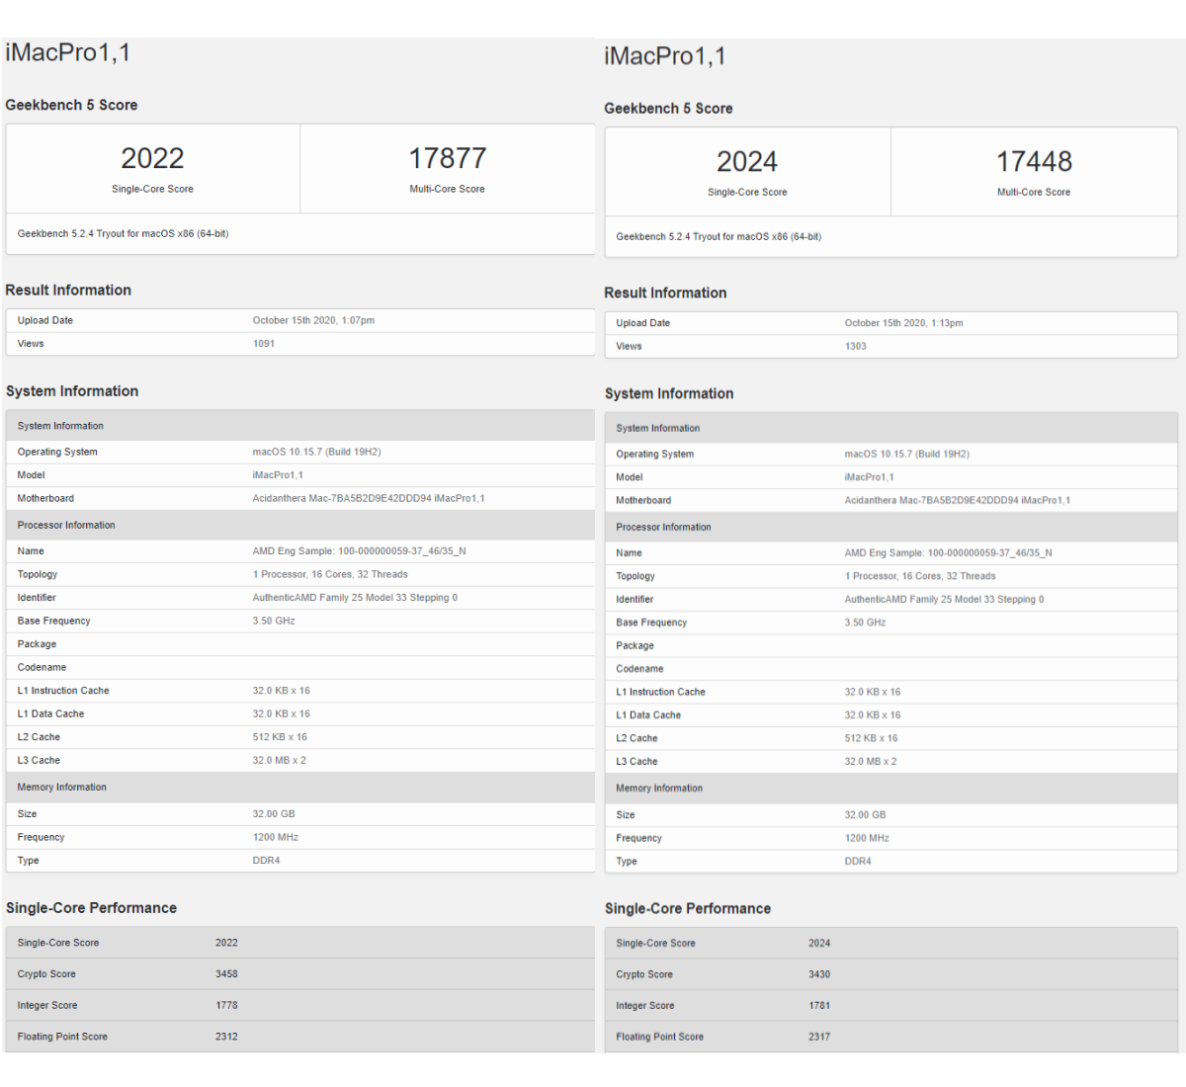Click the Crypto Score value 3430

click(x=819, y=974)
